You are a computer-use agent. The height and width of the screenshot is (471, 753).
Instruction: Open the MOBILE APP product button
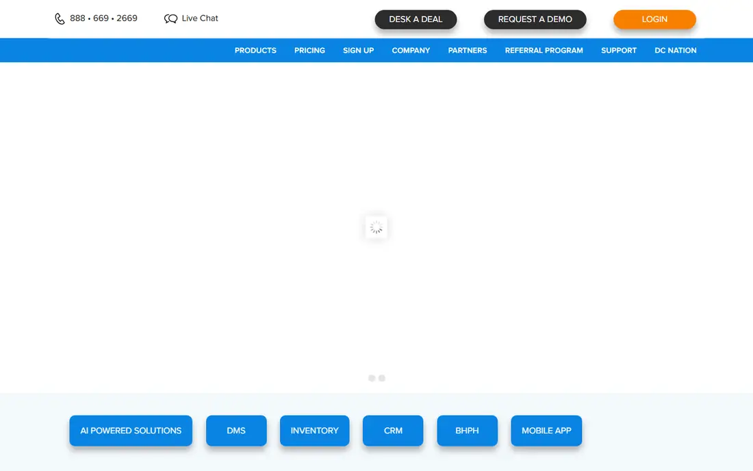(x=546, y=431)
